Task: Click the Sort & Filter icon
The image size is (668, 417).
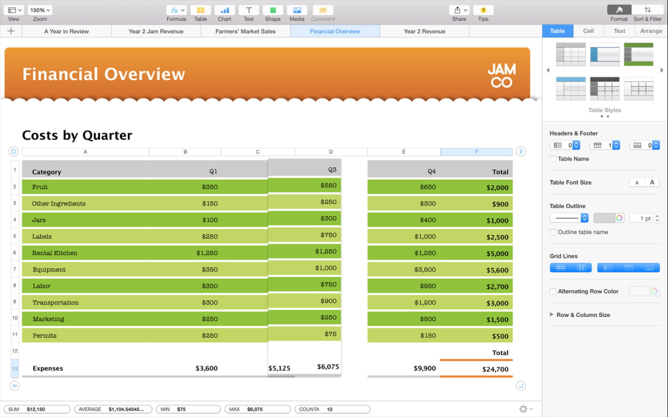Action: click(x=647, y=10)
